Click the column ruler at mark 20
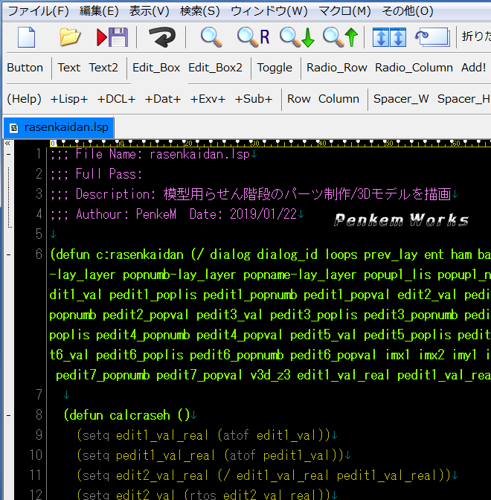This screenshot has width=491, height=500. (188, 143)
